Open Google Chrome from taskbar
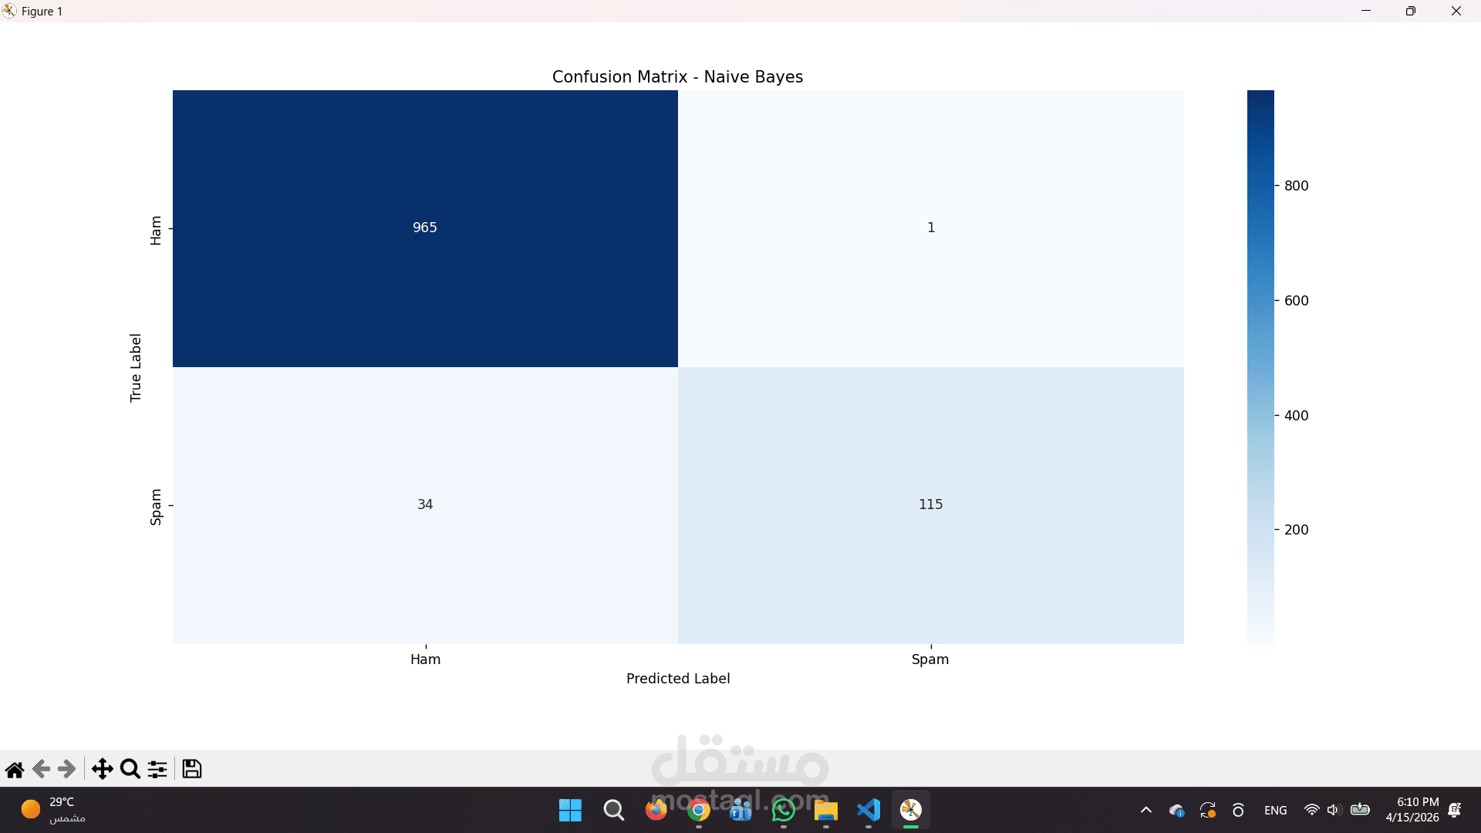Viewport: 1481px width, 833px height. (699, 810)
